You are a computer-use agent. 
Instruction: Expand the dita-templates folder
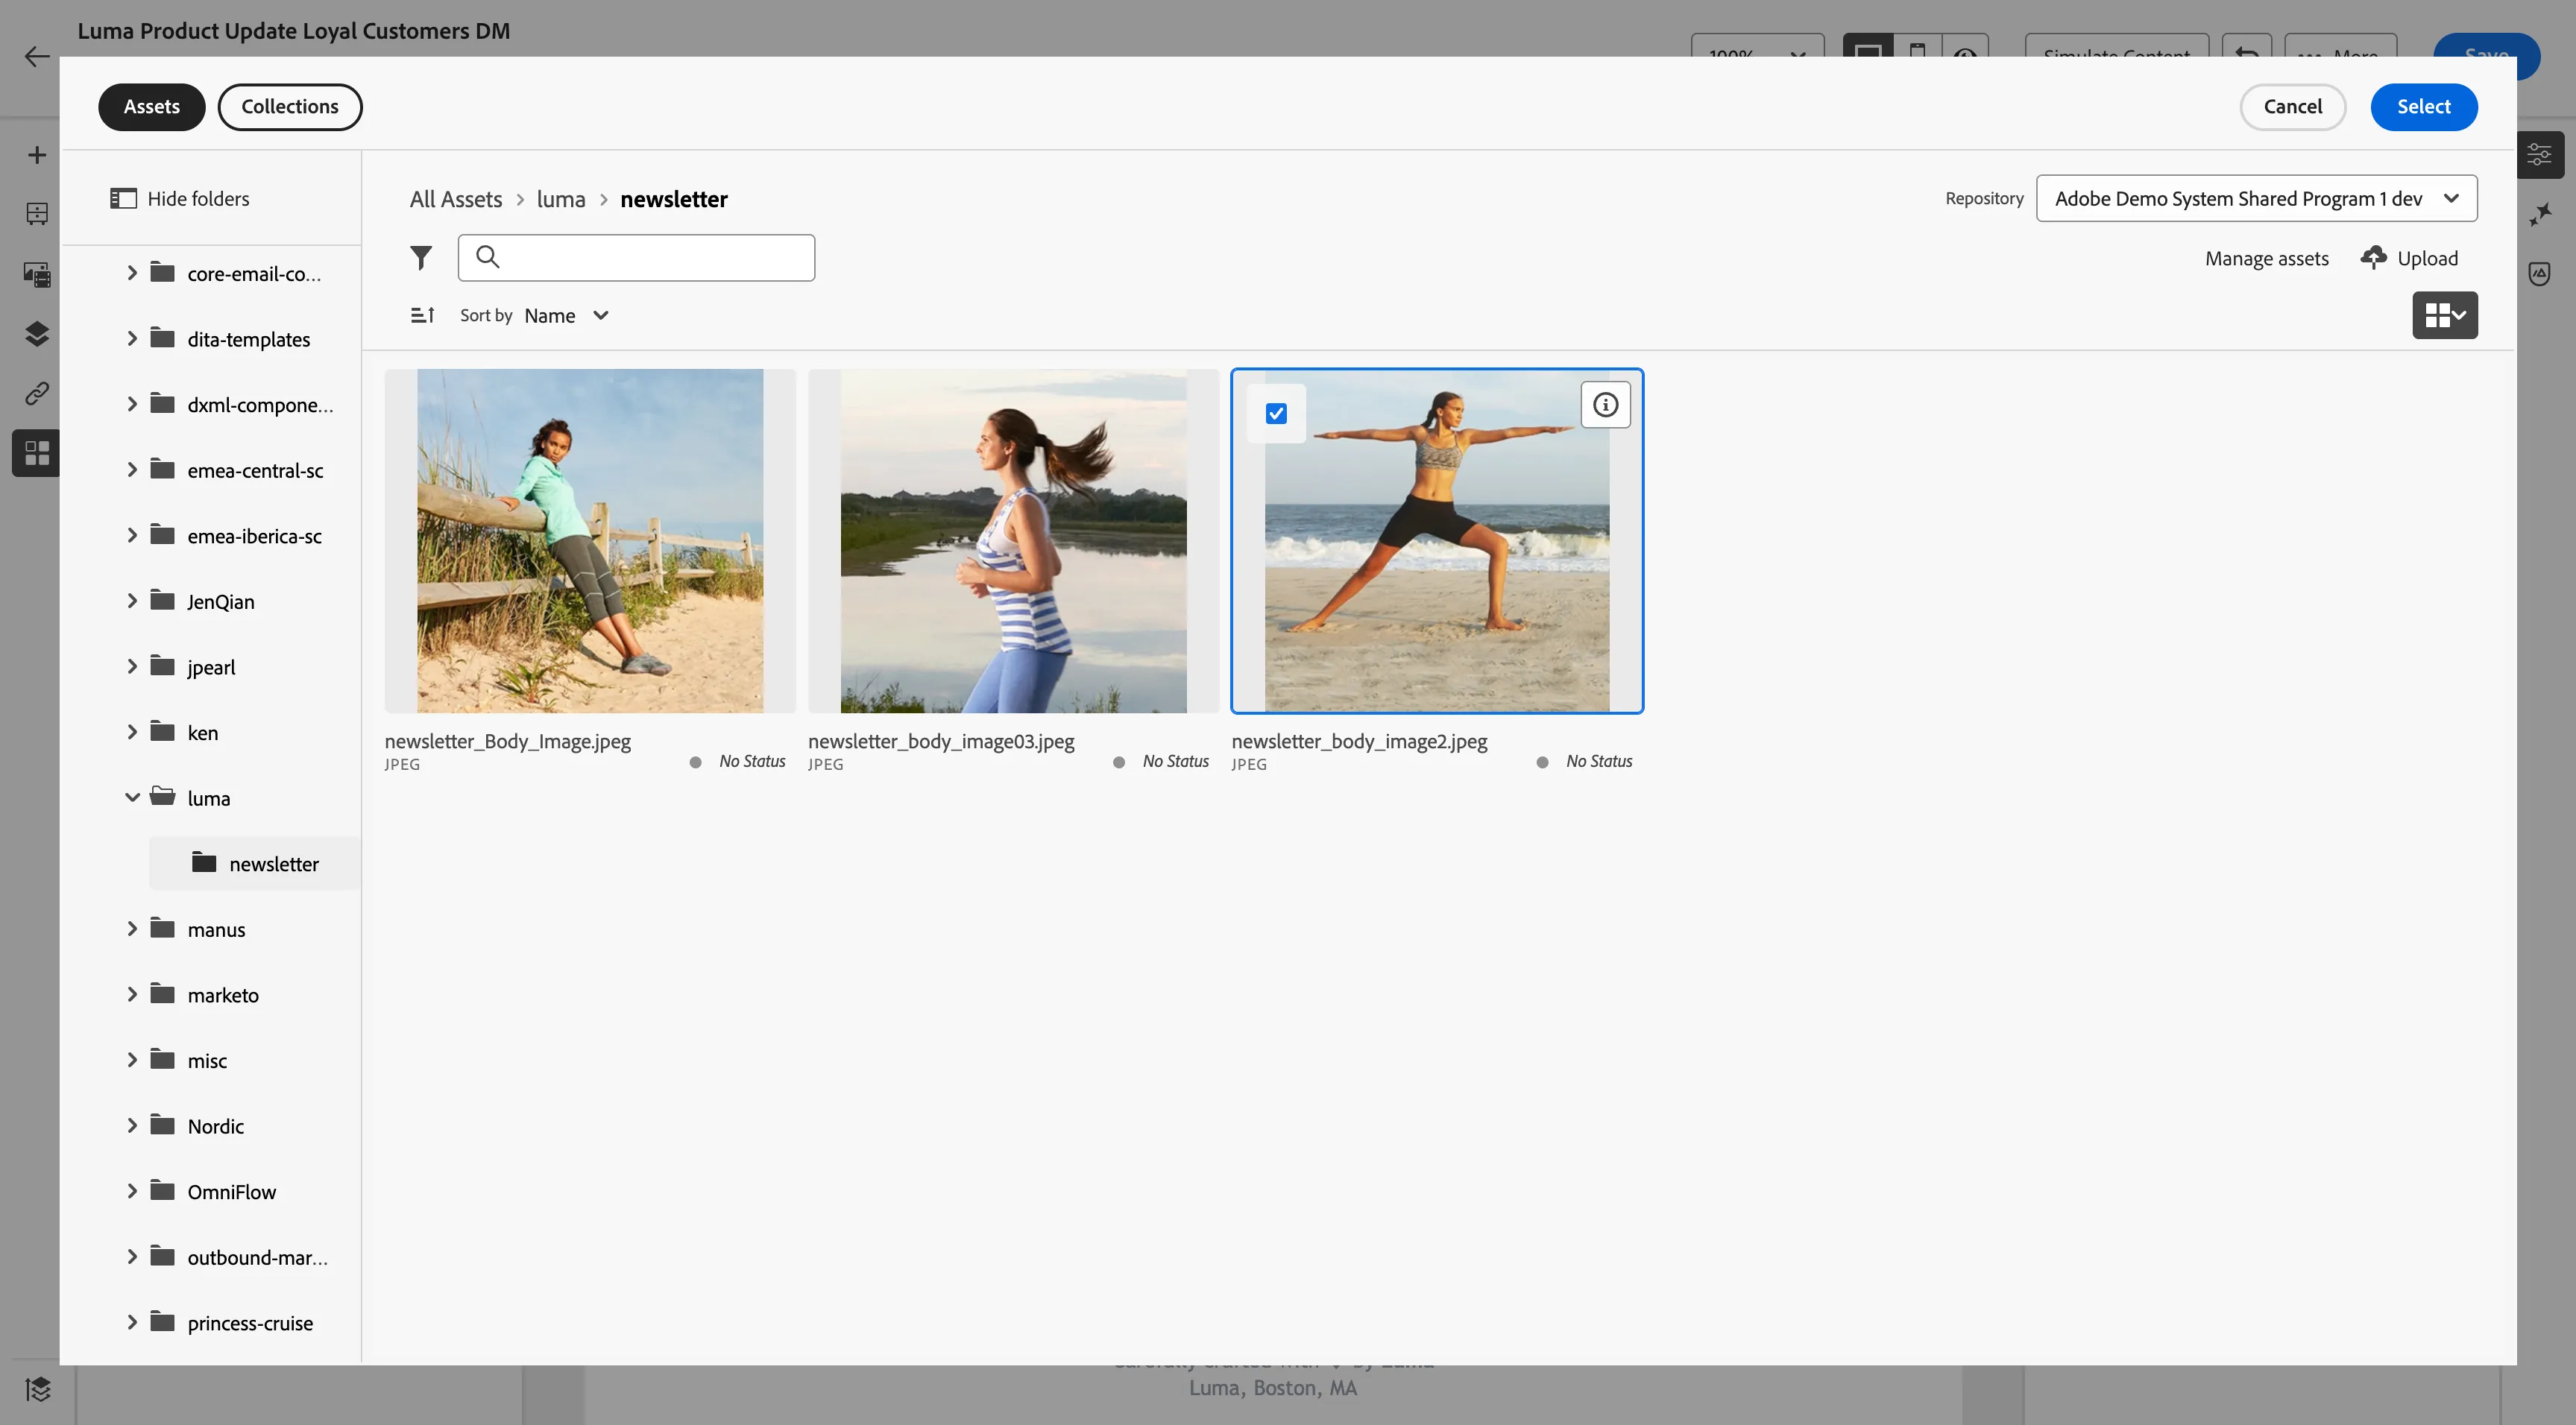click(x=132, y=339)
